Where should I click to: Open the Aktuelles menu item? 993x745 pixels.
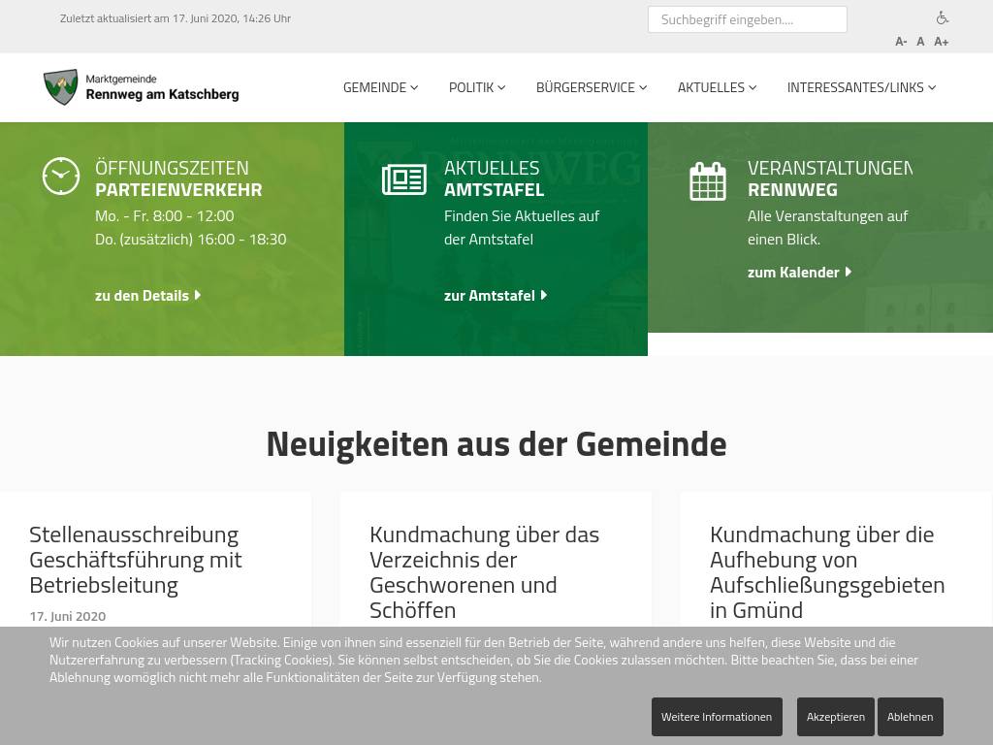click(x=717, y=87)
